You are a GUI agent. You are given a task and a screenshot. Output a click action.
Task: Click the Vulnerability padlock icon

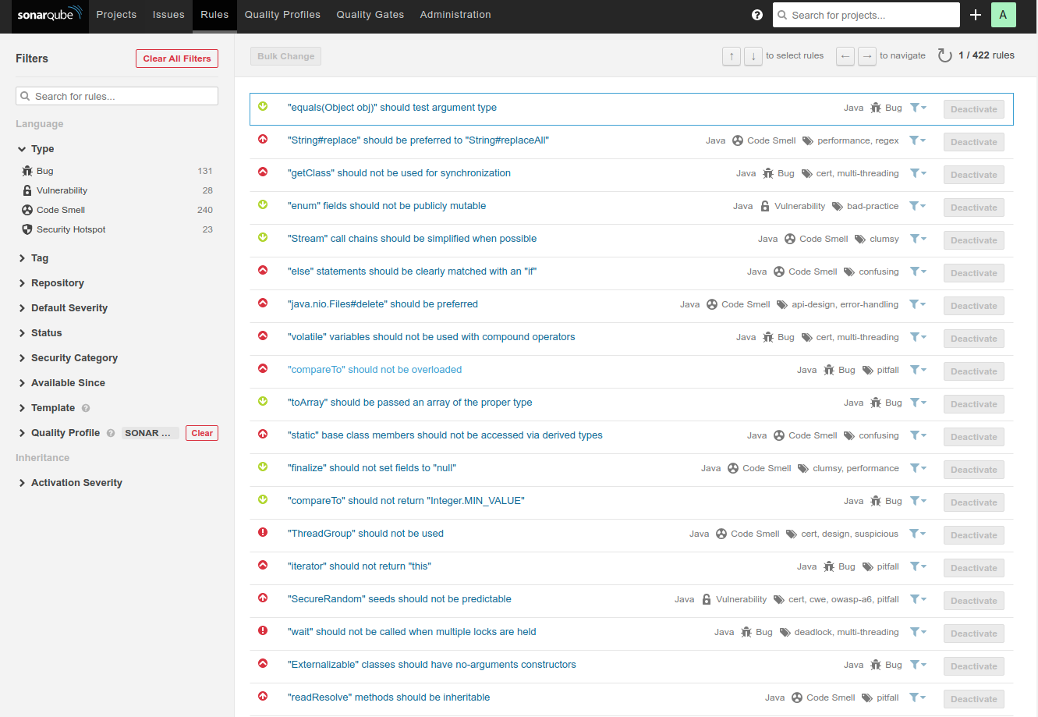tap(29, 190)
